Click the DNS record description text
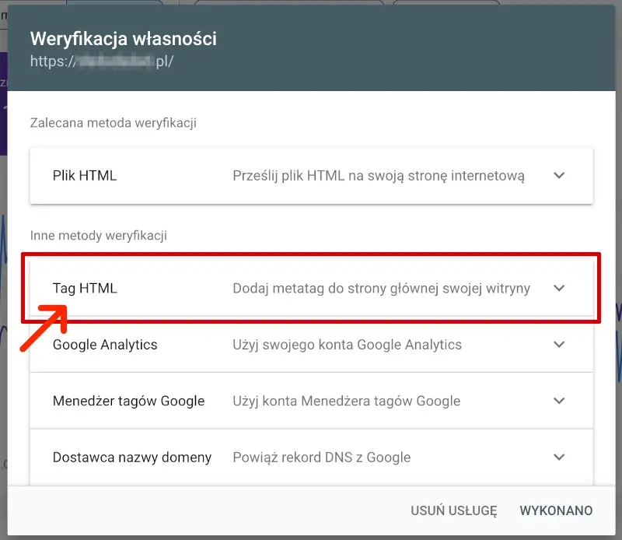The width and height of the screenshot is (622, 540). (x=323, y=457)
